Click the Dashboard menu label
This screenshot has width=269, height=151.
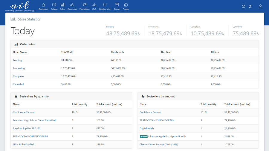click(x=43, y=9)
